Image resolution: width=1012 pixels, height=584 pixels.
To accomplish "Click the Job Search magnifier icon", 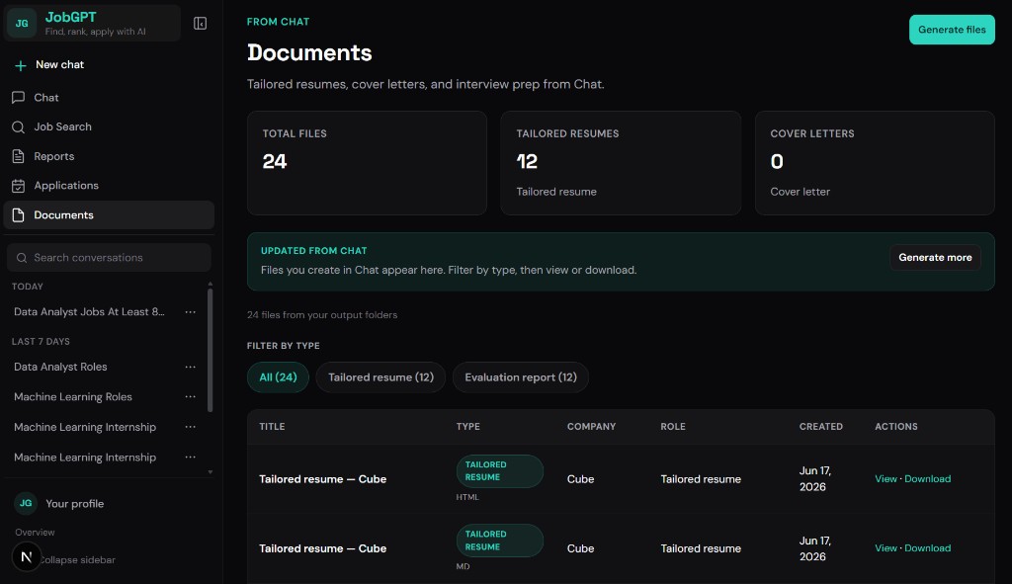I will click(x=18, y=127).
